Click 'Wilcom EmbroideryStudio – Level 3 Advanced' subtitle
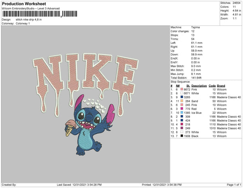 click(30, 9)
